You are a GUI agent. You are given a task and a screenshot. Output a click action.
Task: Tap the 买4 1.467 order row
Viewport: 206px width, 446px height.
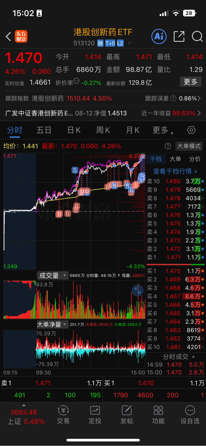pyautogui.click(x=175, y=296)
